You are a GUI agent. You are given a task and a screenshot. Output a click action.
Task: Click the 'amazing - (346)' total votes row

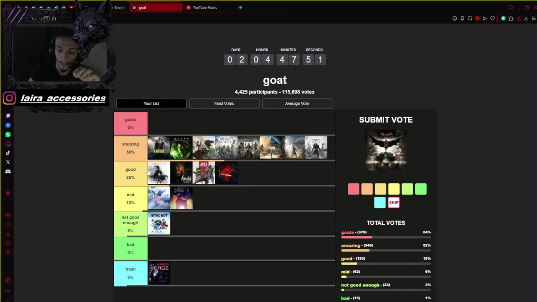click(386, 247)
